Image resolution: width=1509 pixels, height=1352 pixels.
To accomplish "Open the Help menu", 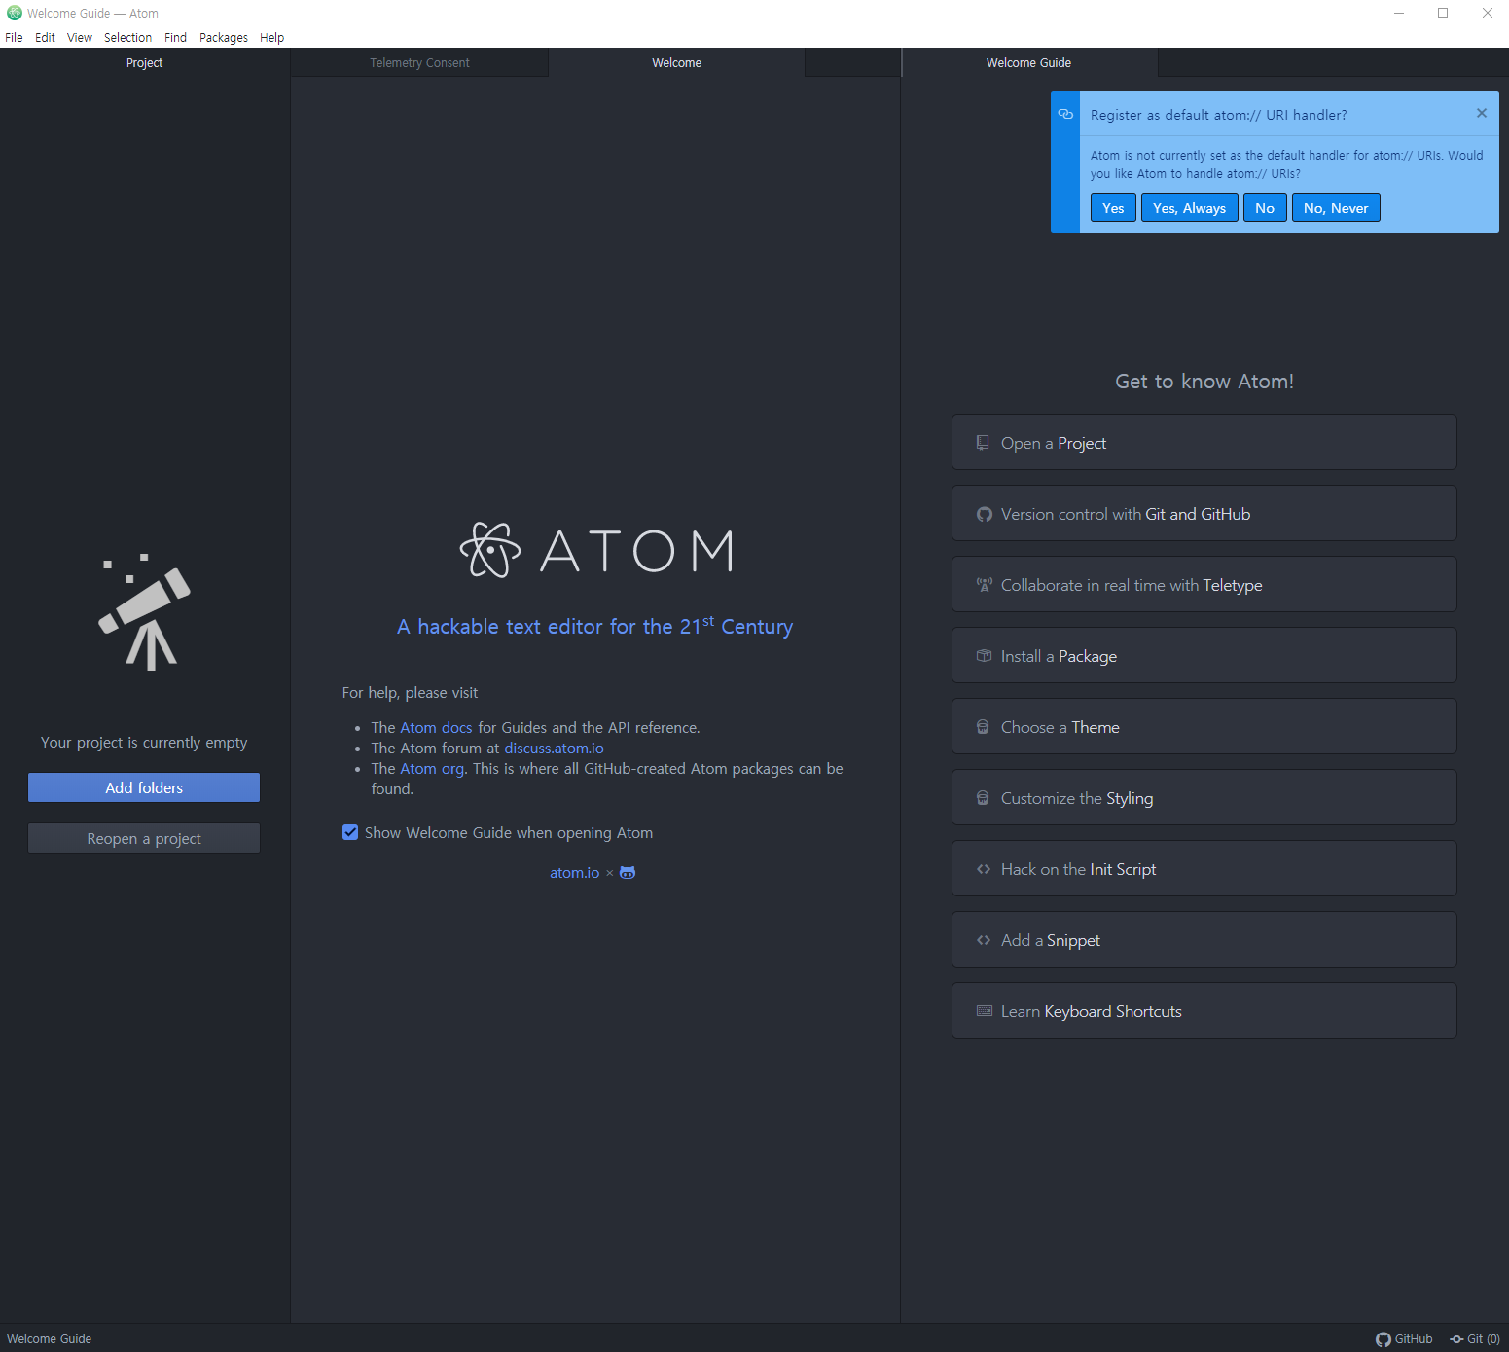I will coord(271,38).
